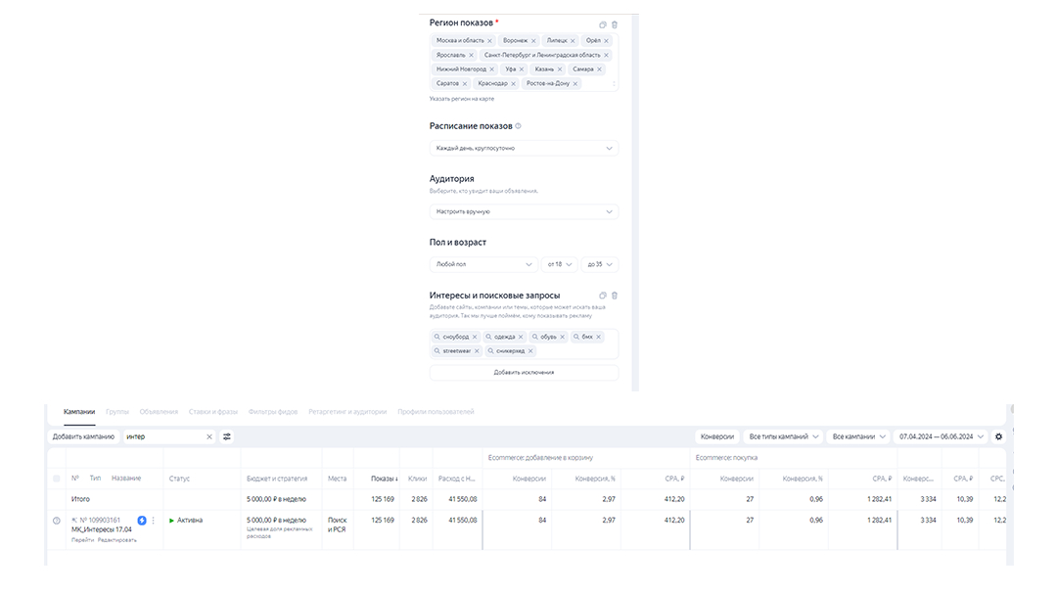Click the Добавить кампанию button
This screenshot has height=594, width=1057.
point(83,436)
